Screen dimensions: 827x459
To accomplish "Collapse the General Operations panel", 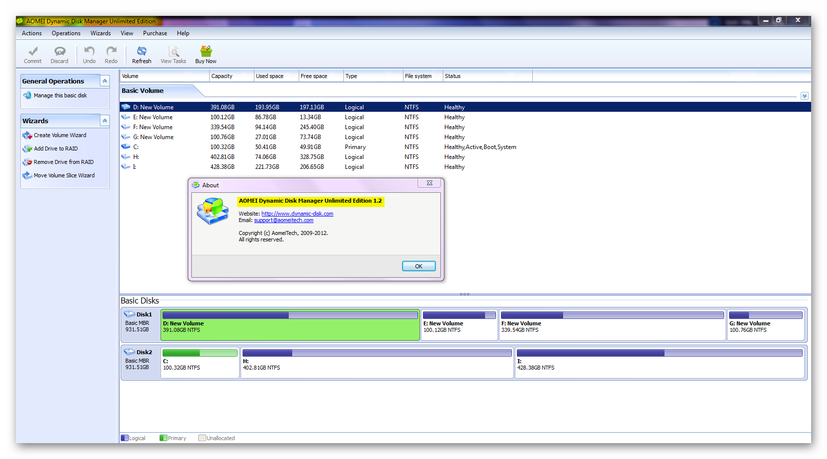I will coord(105,81).
